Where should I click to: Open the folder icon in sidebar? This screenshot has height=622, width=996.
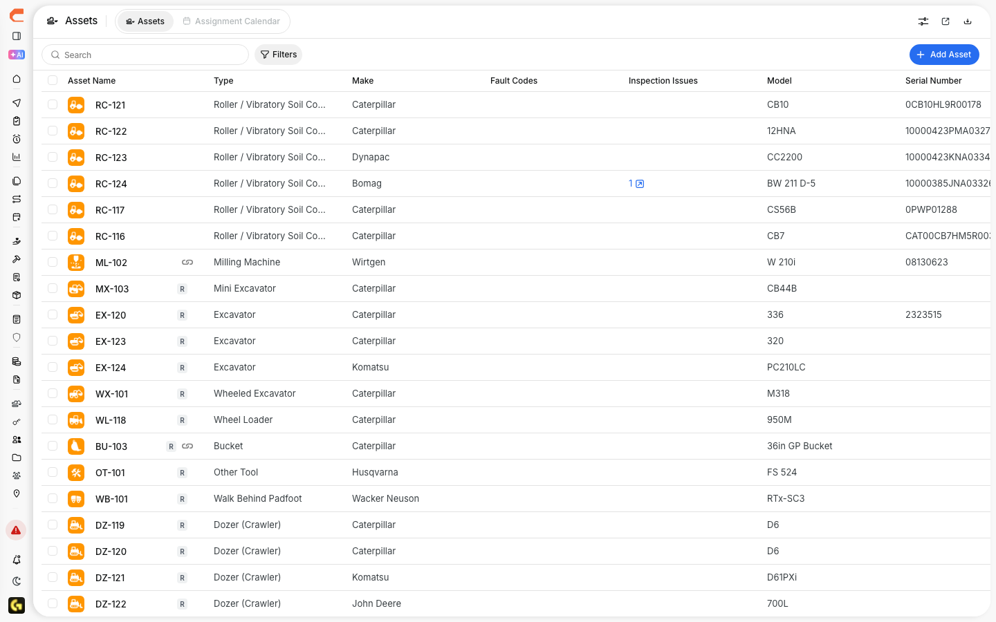[x=17, y=458]
